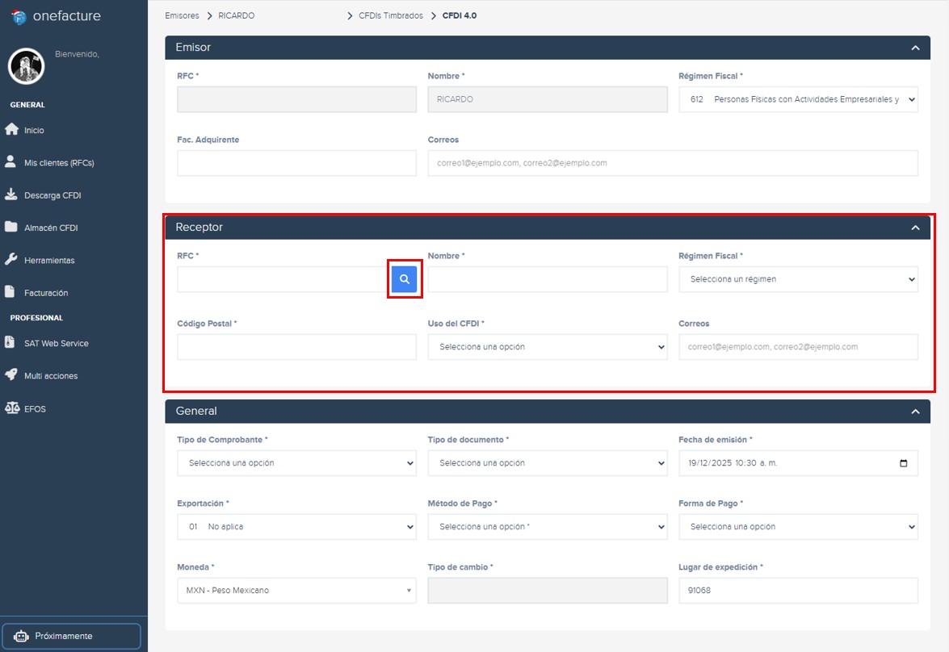The height and width of the screenshot is (652, 949).
Task: Click the Próximamente button
Action: 71,635
